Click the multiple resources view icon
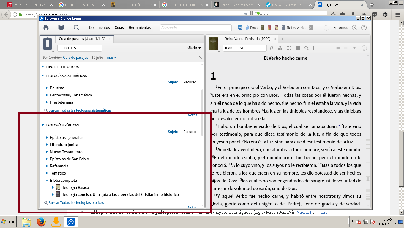The height and width of the screenshot is (228, 404). (x=298, y=48)
